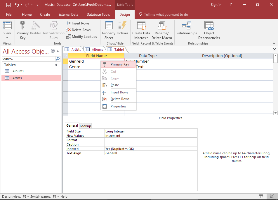Click the Primary Key ribbon button
Viewport: 278px width, 200px height.
(x=22, y=30)
